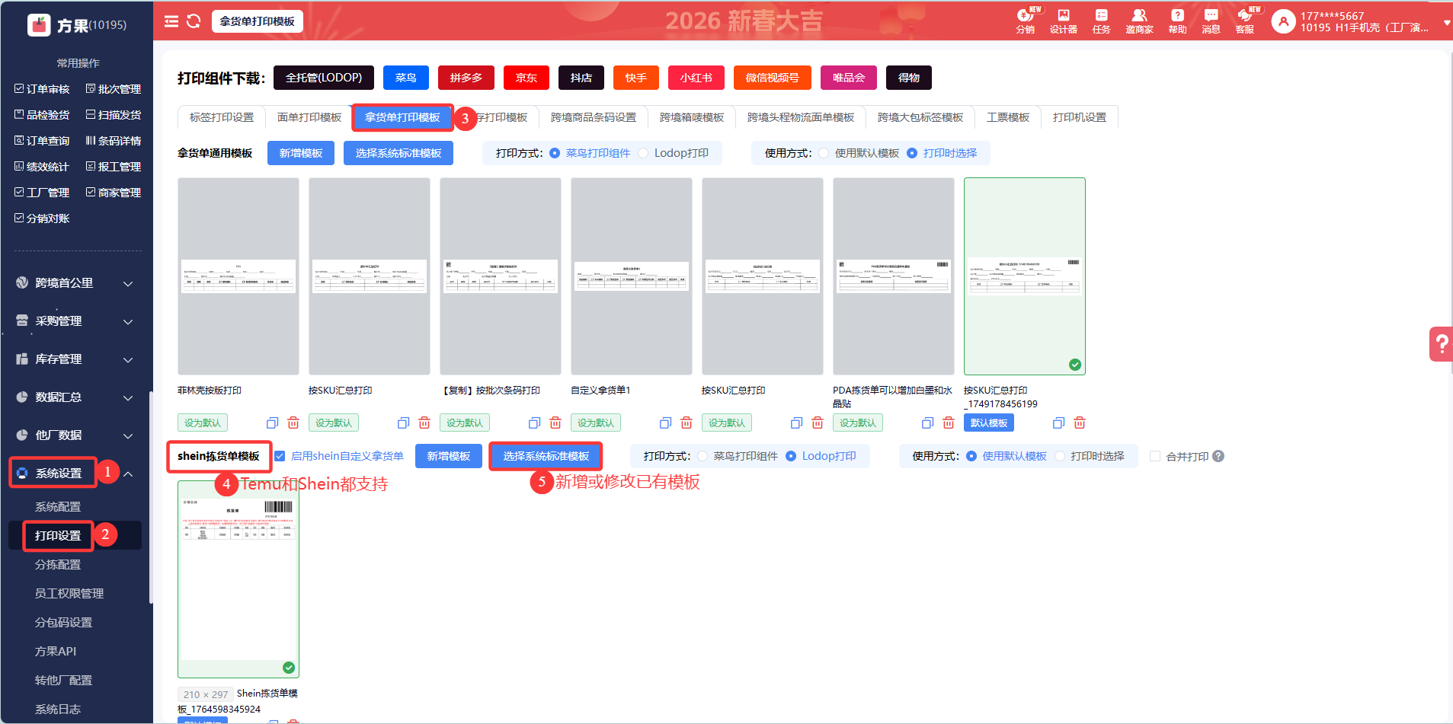Delete the 菲林壳按版打印 template
This screenshot has width=1453, height=724.
click(293, 423)
